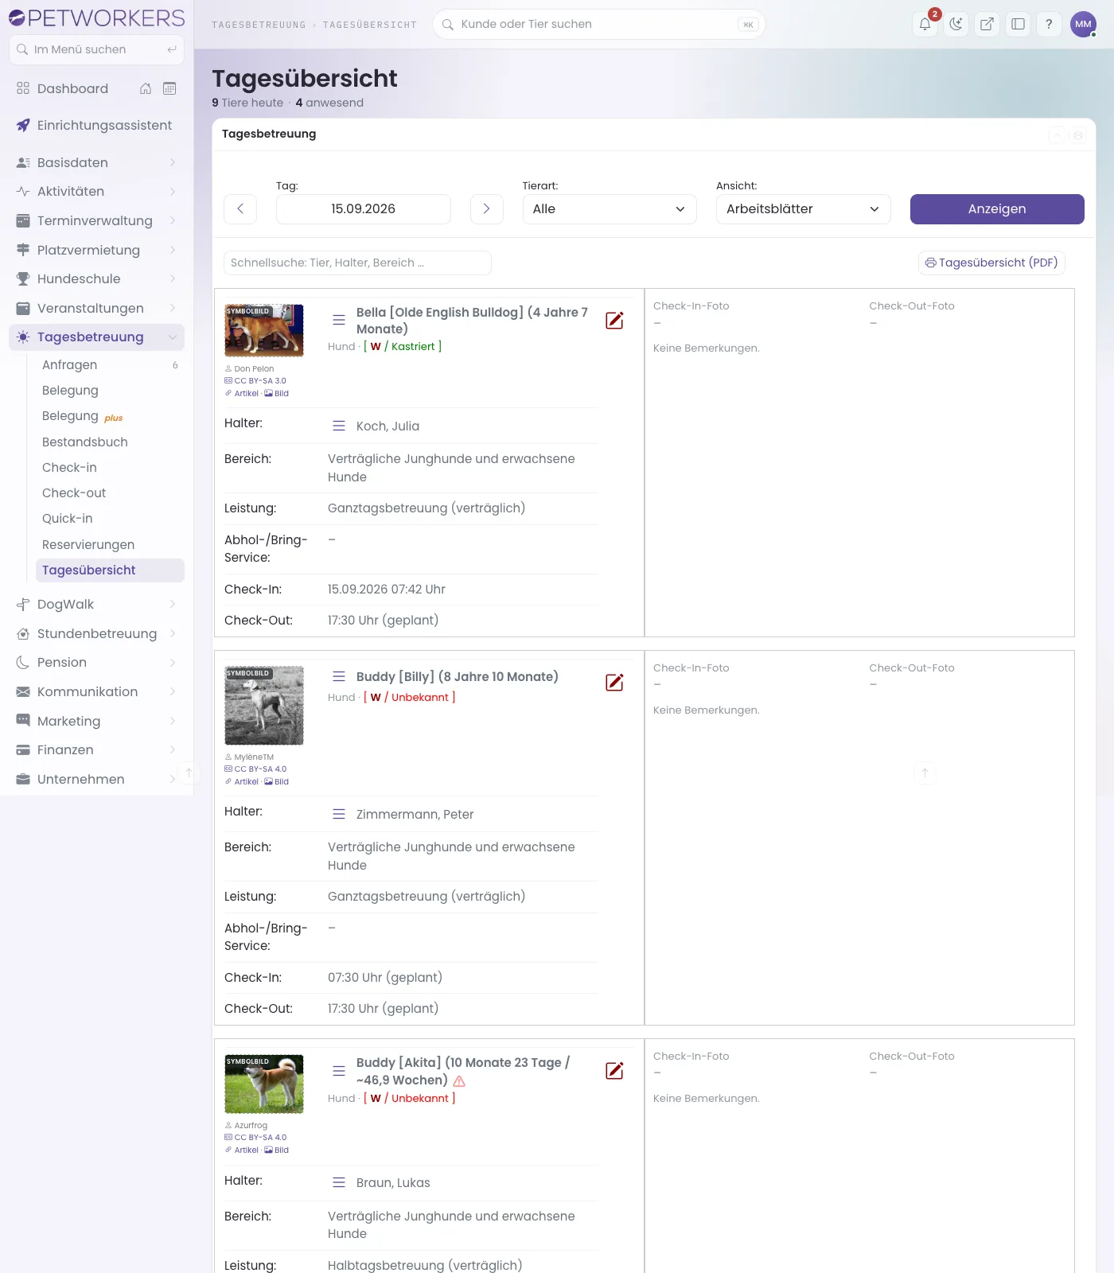Viewport: 1114px width, 1273px height.
Task: Open Reservierungen submenu item
Action: click(110, 544)
